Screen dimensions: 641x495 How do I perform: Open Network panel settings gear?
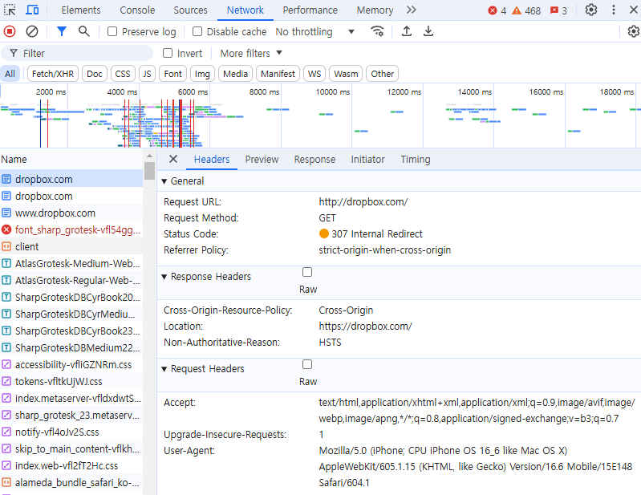[x=633, y=31]
